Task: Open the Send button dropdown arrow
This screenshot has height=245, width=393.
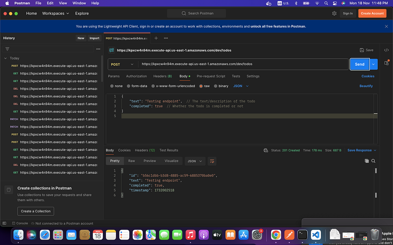Action: [373, 64]
